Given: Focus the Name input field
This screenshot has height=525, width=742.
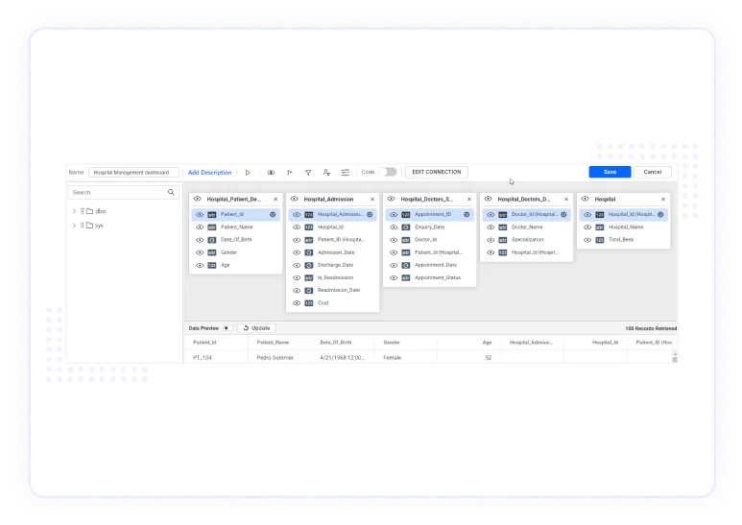Looking at the screenshot, I should point(133,173).
